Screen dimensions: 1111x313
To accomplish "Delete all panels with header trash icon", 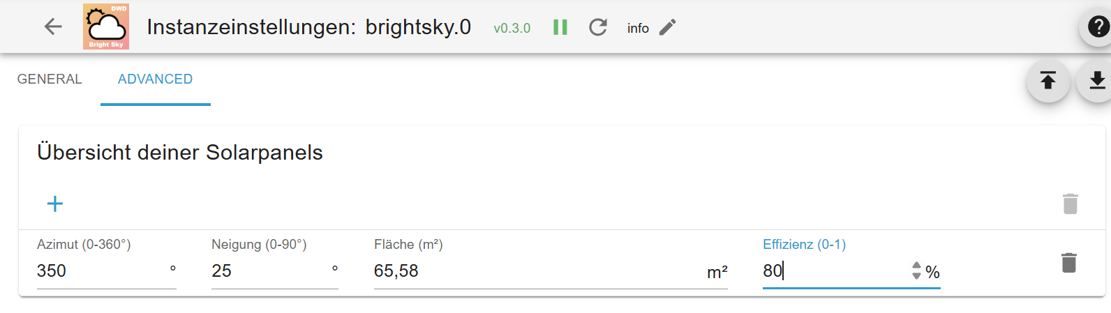I will [x=1070, y=204].
